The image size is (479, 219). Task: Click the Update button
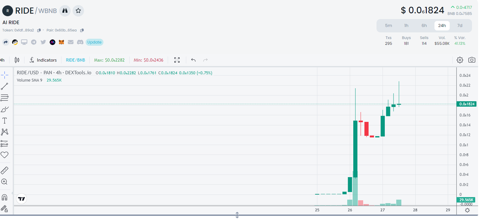[x=94, y=42]
